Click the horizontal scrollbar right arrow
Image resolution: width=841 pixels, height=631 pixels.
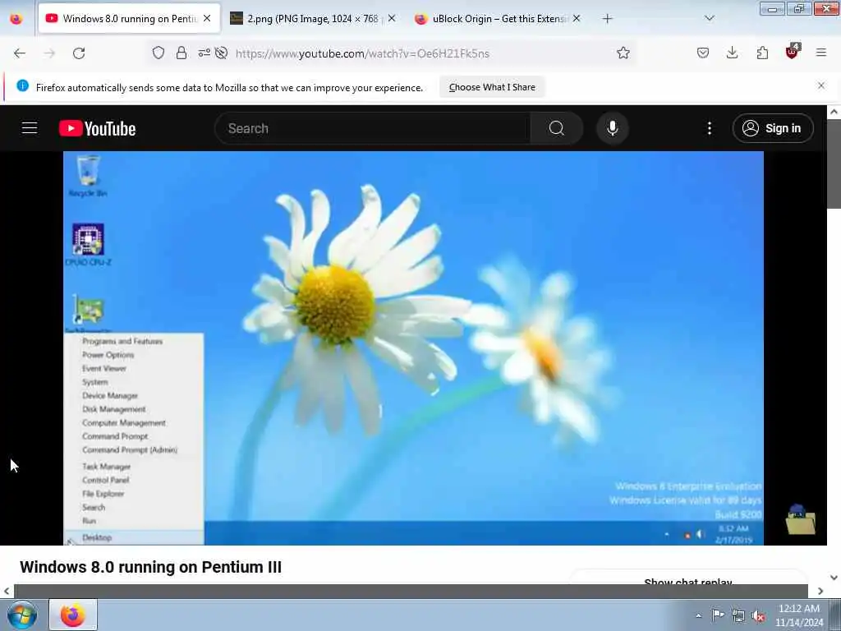tap(820, 591)
